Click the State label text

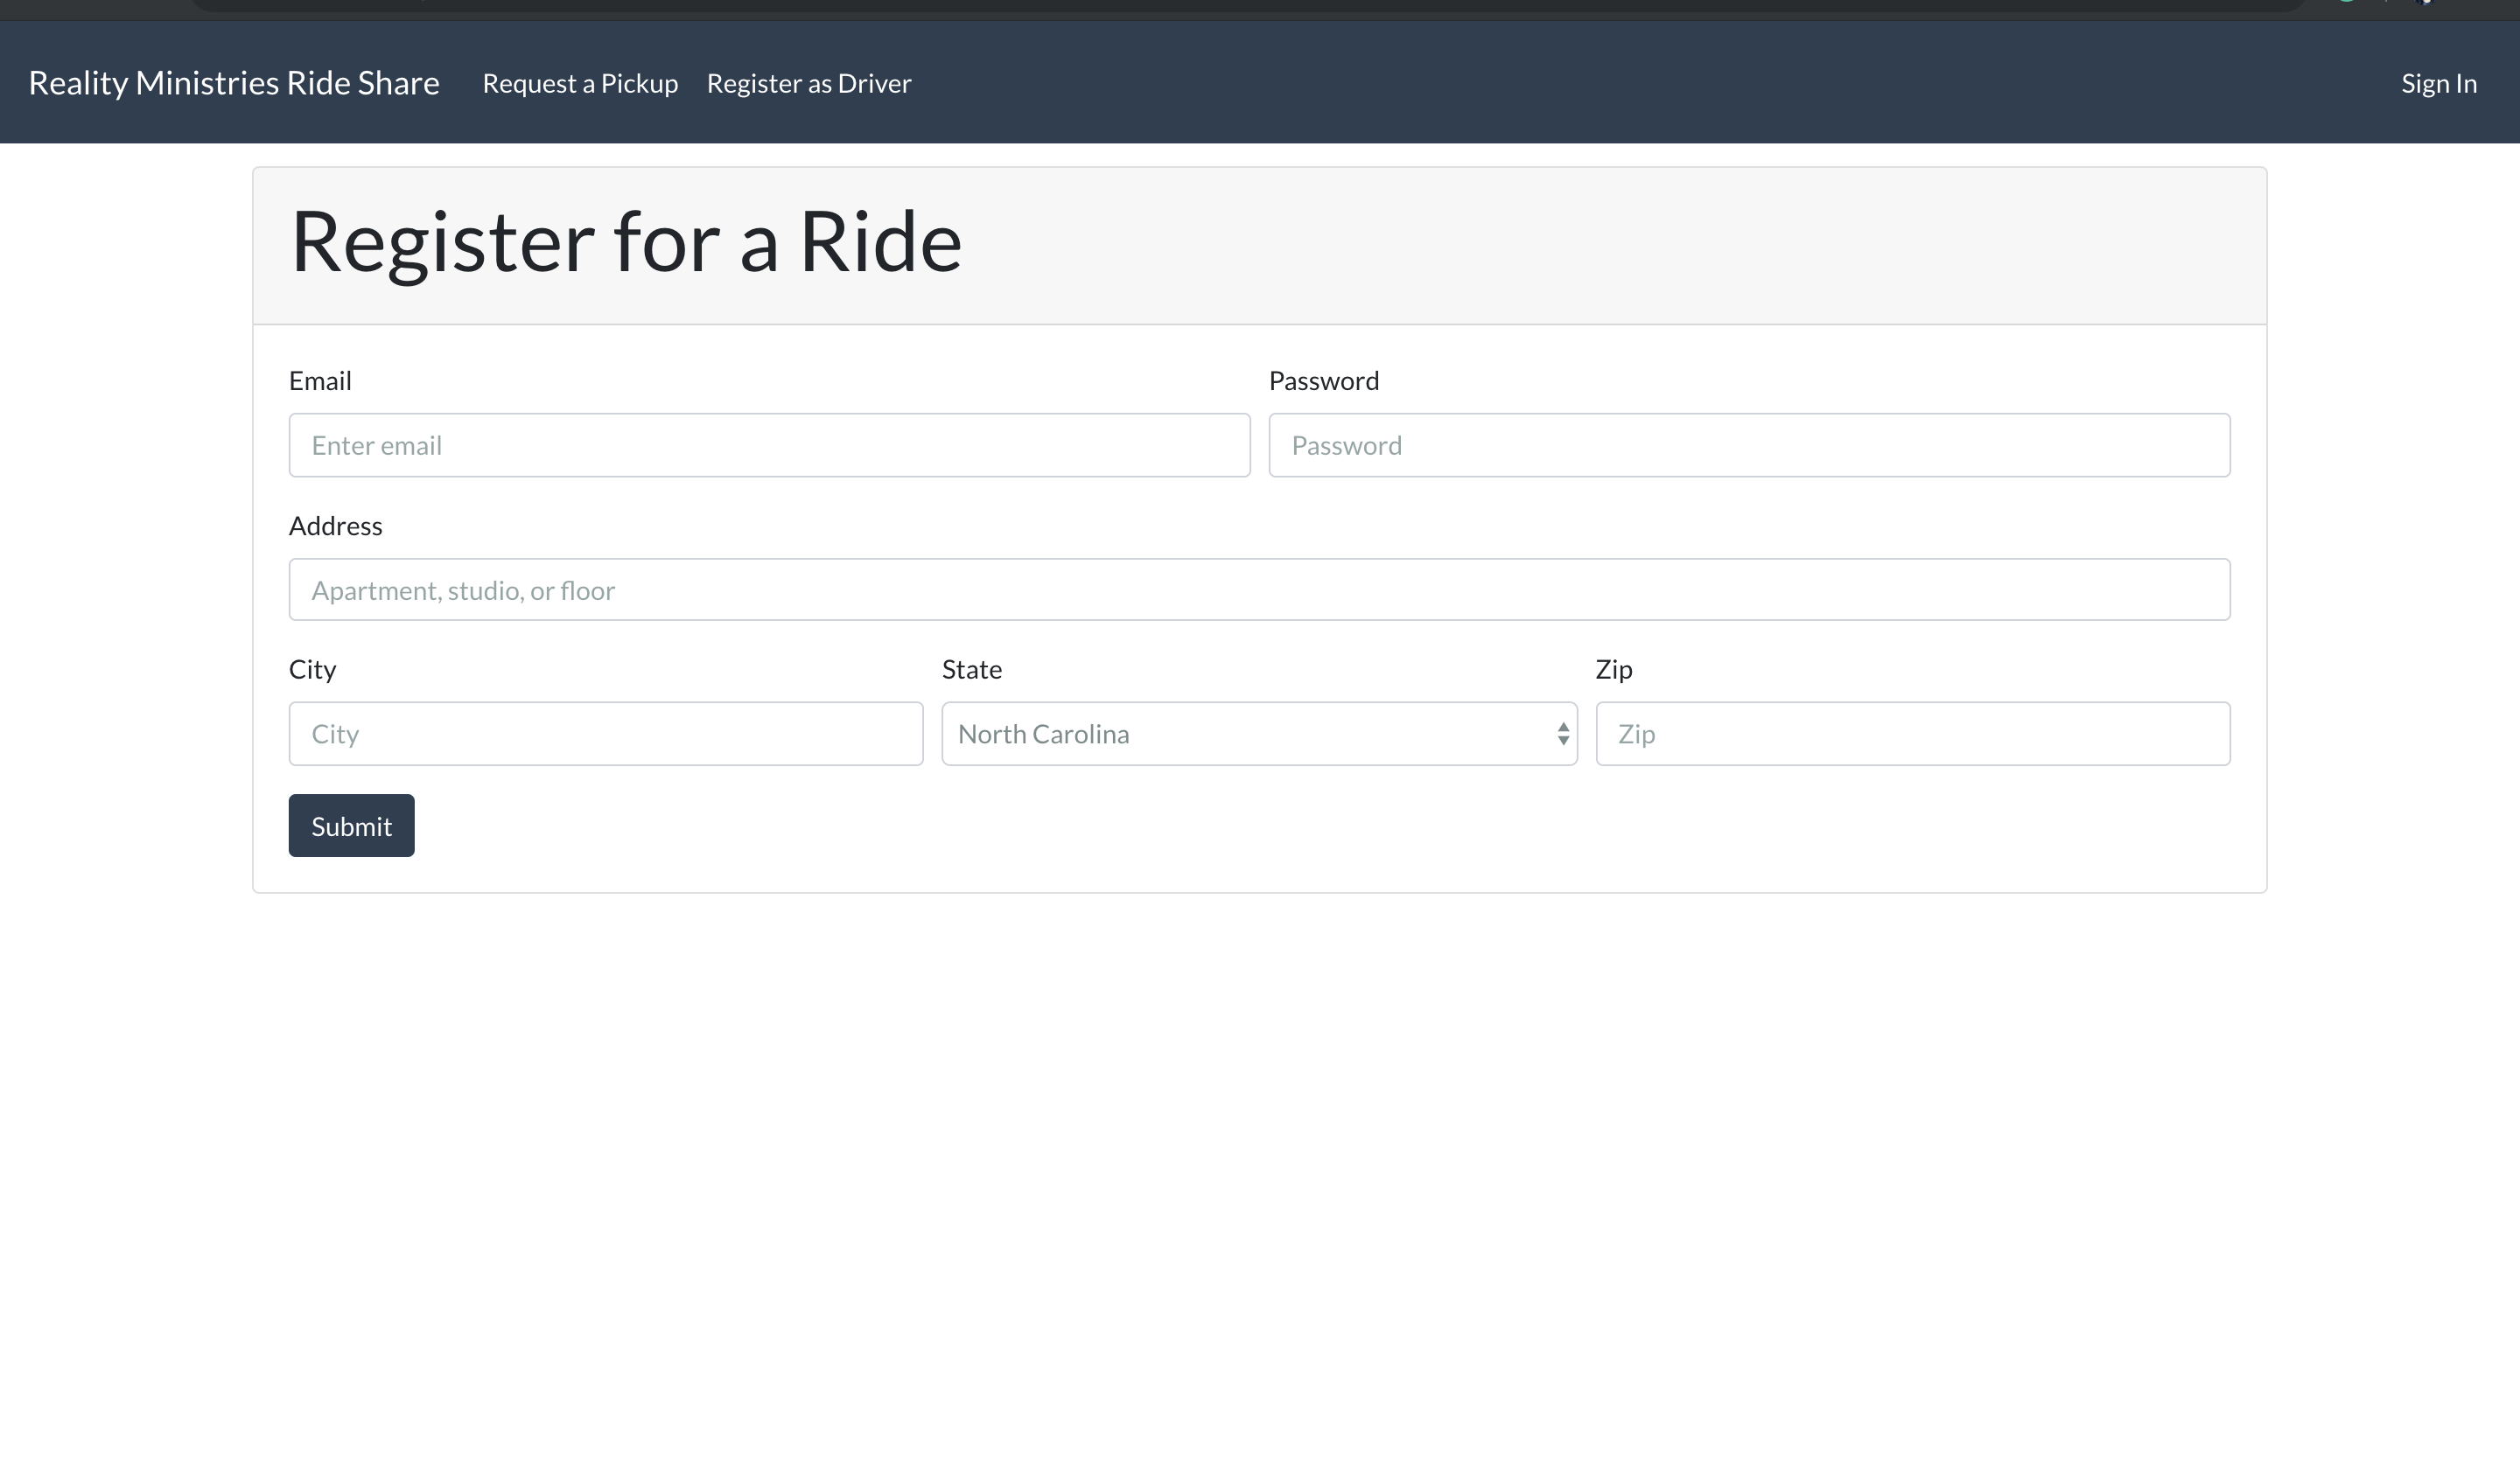click(x=971, y=668)
